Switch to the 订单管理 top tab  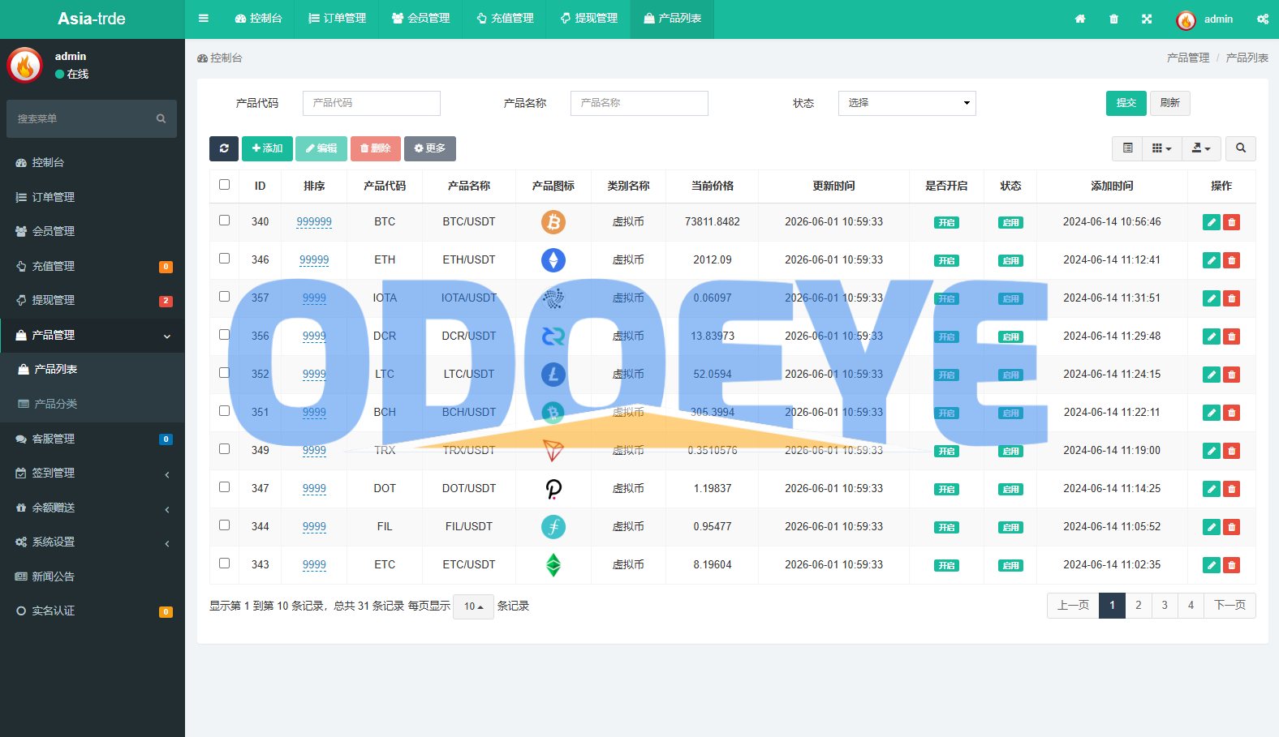pyautogui.click(x=338, y=19)
